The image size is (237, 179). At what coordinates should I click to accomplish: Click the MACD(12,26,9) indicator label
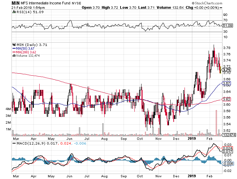[31, 143]
